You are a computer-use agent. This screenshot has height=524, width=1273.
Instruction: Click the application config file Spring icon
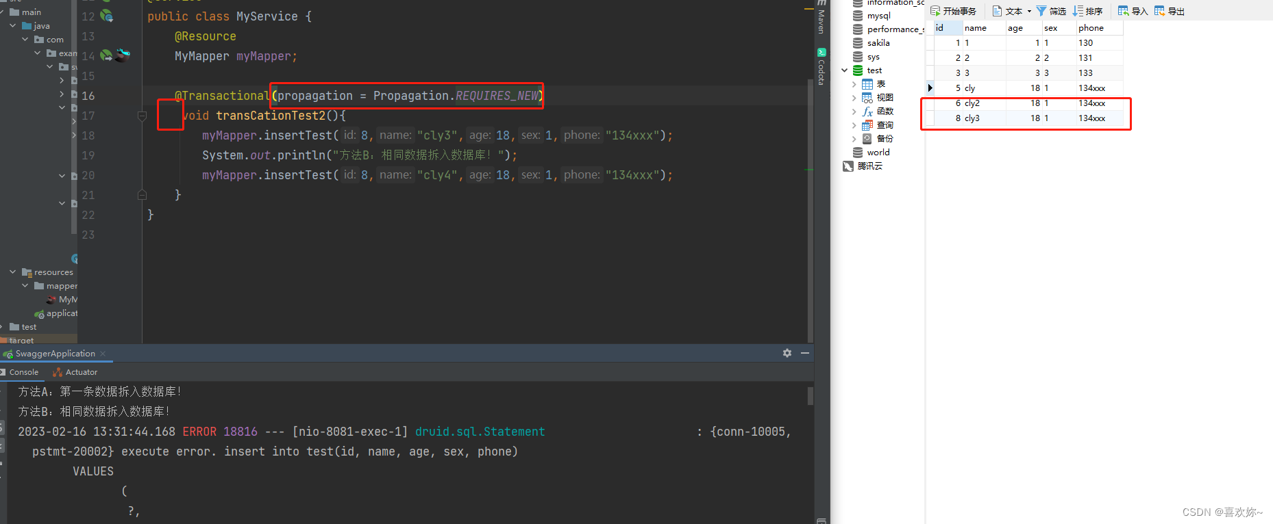pyautogui.click(x=40, y=314)
